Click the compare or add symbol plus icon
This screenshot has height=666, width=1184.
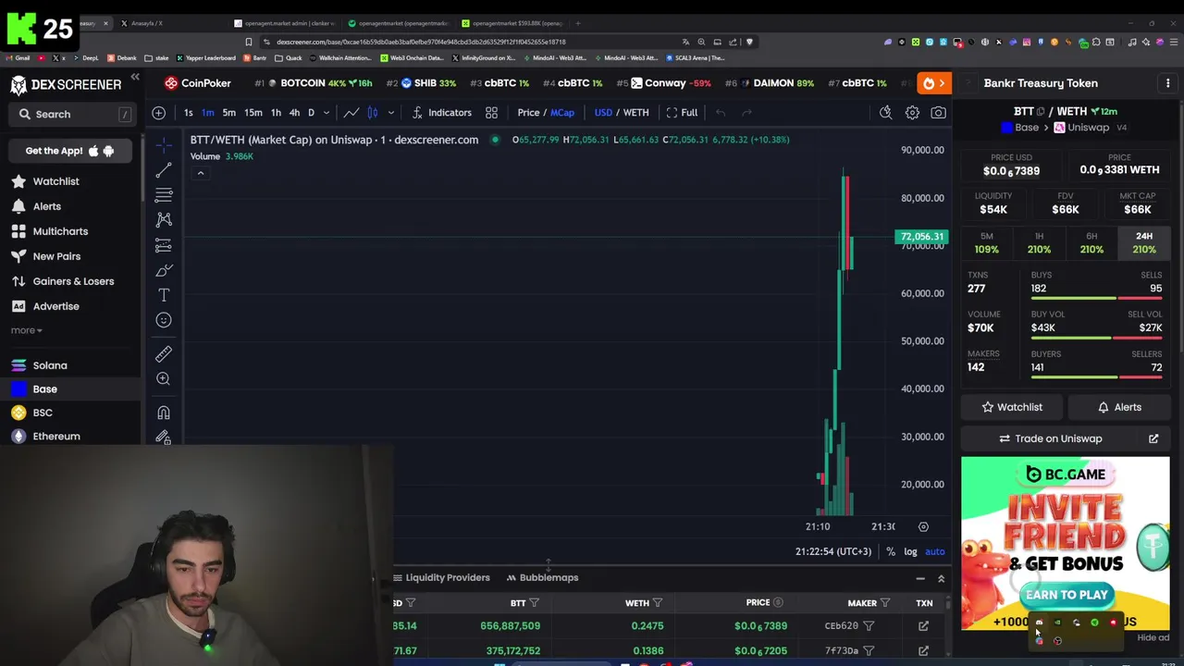click(159, 113)
